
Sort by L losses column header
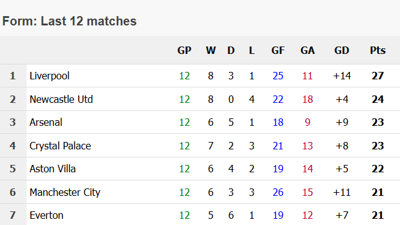[x=251, y=50]
